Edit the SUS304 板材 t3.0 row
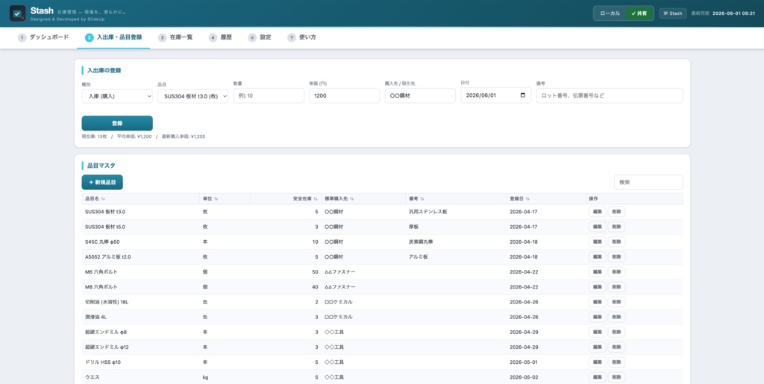Viewport: 764px width, 384px height. 598,212
